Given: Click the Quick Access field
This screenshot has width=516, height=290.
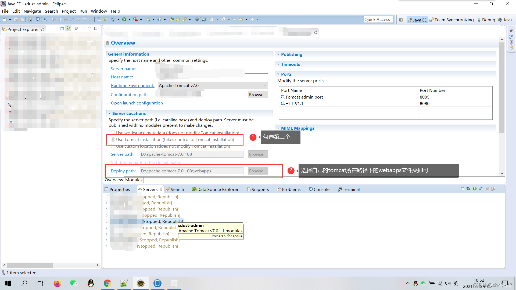Looking at the screenshot, I should 378,19.
